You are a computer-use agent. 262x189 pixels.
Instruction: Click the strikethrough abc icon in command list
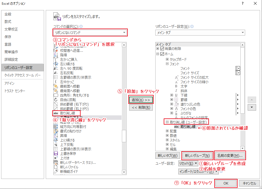pos(56,113)
